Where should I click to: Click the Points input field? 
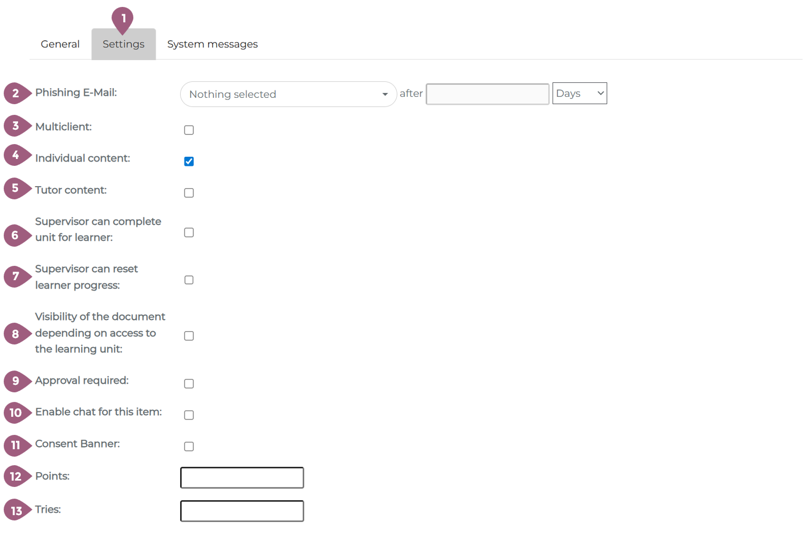(242, 477)
